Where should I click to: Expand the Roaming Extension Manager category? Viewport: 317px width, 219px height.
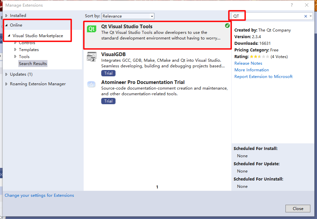point(6,84)
